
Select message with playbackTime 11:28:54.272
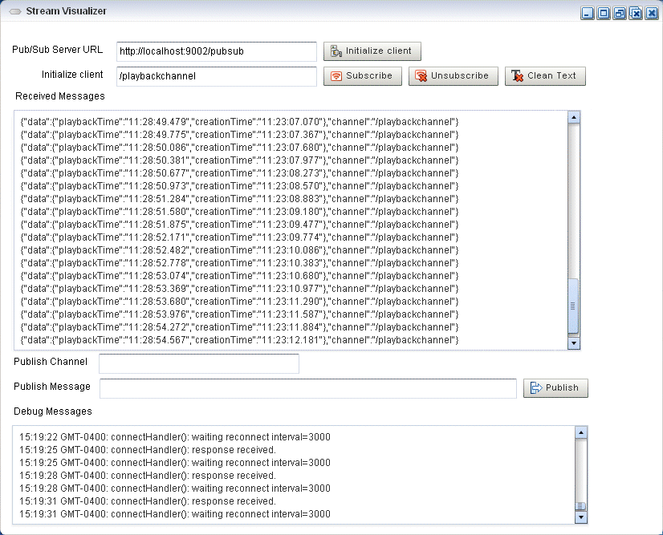(x=239, y=327)
